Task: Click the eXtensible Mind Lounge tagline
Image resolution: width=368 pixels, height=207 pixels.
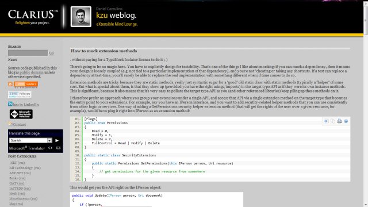Action: pyautogui.click(x=117, y=24)
